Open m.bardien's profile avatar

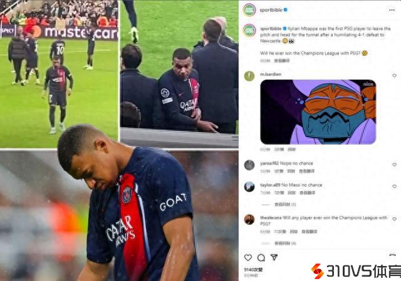[x=249, y=76]
